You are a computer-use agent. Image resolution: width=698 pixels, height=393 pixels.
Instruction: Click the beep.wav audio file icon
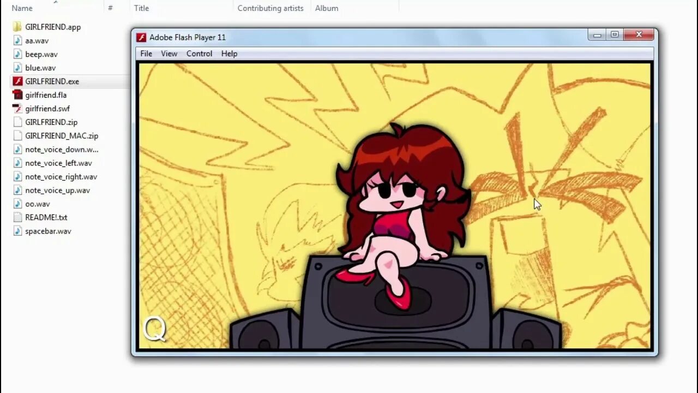point(17,54)
